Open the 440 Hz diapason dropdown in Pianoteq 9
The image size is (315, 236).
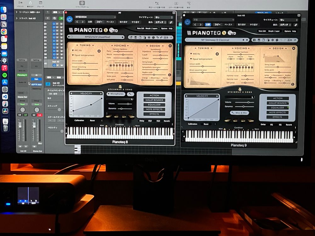click(x=195, y=54)
